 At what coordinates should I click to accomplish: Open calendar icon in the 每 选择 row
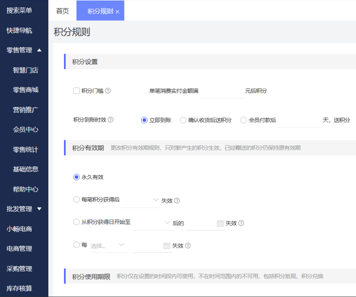pos(167,245)
